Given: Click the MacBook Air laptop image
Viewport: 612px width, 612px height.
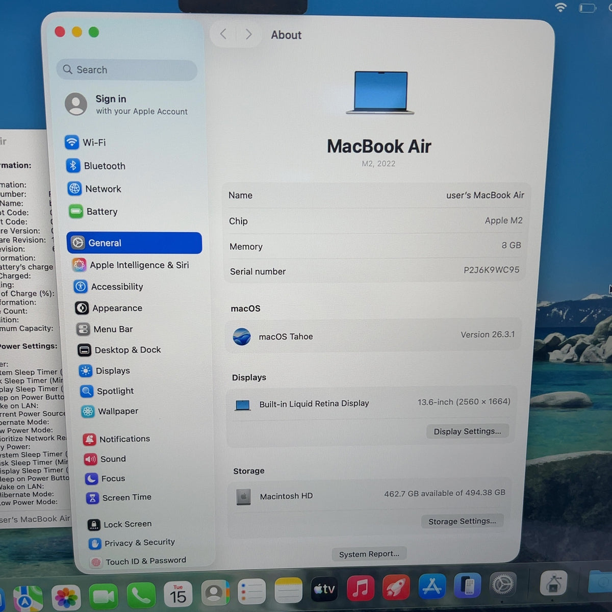Looking at the screenshot, I should click(x=380, y=92).
